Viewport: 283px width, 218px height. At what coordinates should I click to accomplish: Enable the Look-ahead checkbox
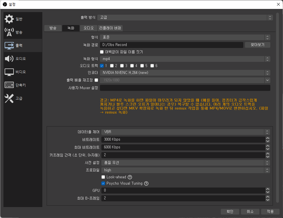point(103,177)
